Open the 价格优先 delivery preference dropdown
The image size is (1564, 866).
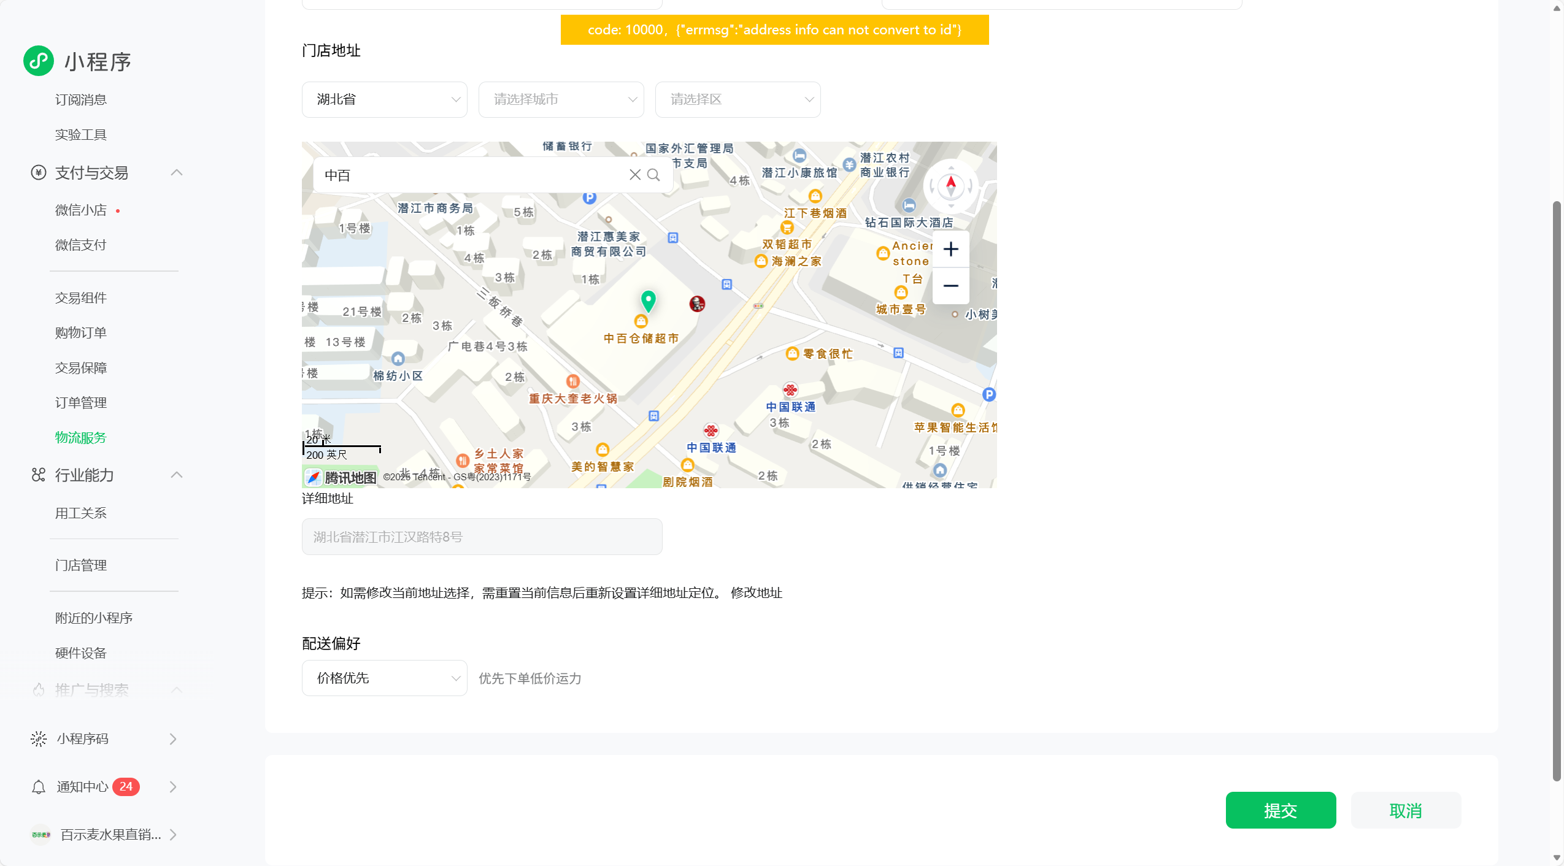point(384,678)
